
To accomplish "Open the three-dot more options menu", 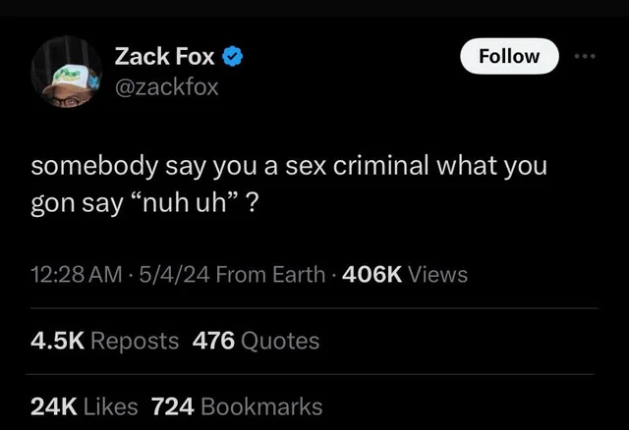I will tap(587, 56).
